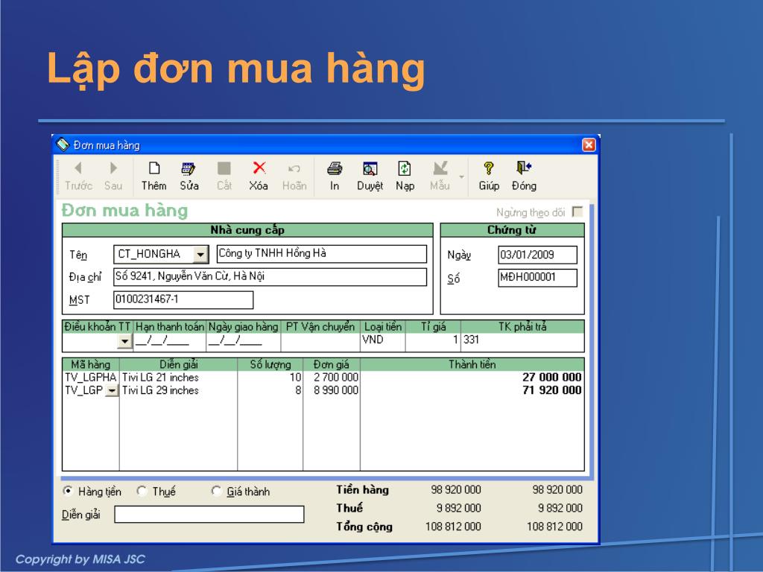Click the Hạn thanh toán date cell
763x572 pixels.
tap(170, 341)
